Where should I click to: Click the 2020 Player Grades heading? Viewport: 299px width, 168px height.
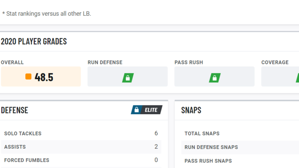(34, 41)
